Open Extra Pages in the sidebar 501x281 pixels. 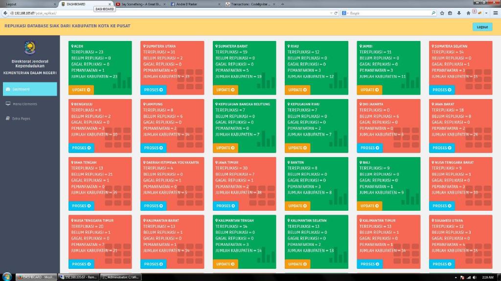tap(22, 119)
